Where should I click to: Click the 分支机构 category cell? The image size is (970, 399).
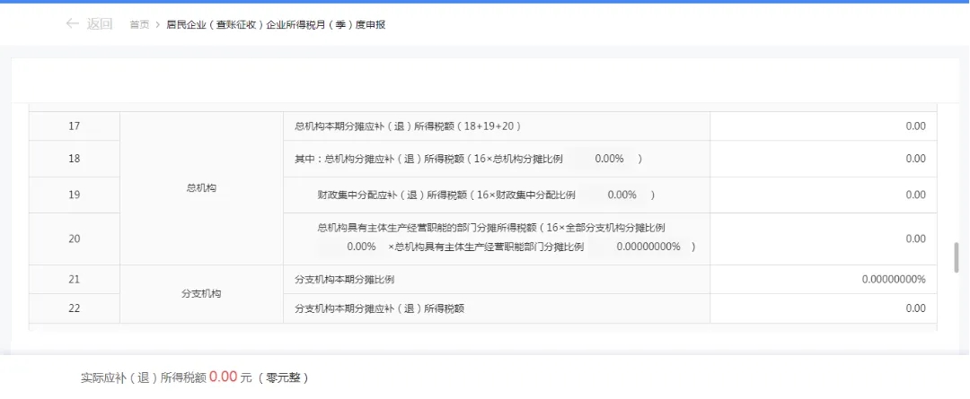tap(202, 294)
